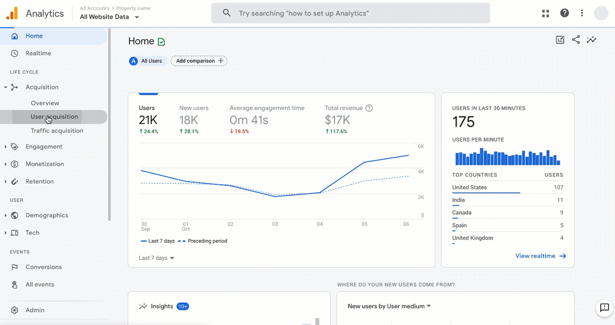The width and height of the screenshot is (615, 325).
Task: Open the All Website Data property selector
Action: [110, 17]
